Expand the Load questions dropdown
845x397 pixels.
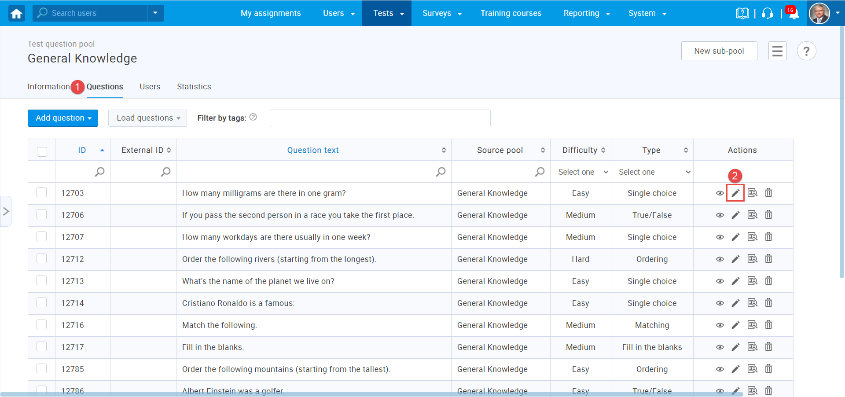(x=147, y=118)
